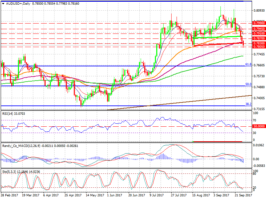Image resolution: width=266 pixels, height=199 pixels.
Task: Click the 0.78700 price level tag
Action: [x=259, y=38]
